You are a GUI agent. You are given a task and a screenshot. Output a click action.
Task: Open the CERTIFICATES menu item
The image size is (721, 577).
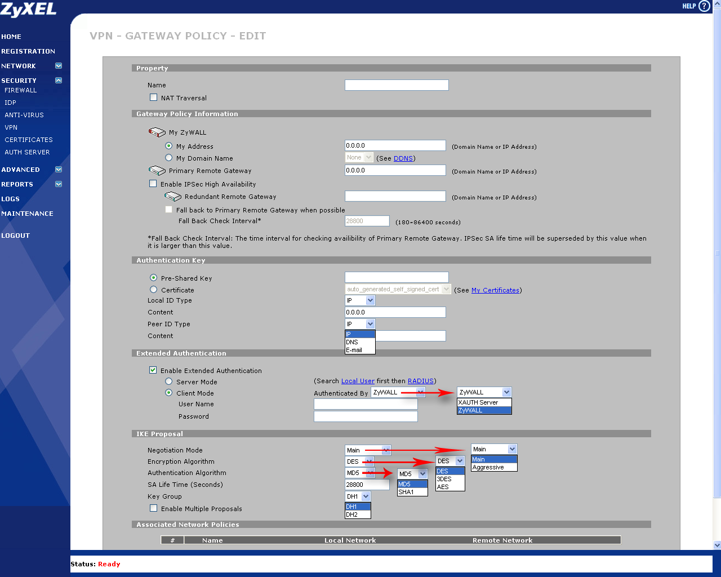29,140
